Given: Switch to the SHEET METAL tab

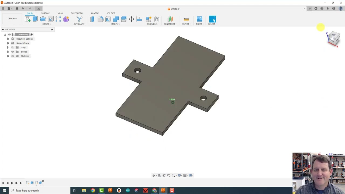Looking at the screenshot, I should click(77, 13).
